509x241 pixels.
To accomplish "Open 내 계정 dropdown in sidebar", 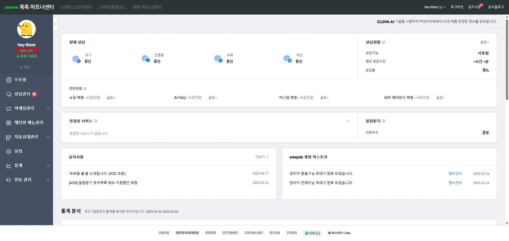I will pos(27,67).
